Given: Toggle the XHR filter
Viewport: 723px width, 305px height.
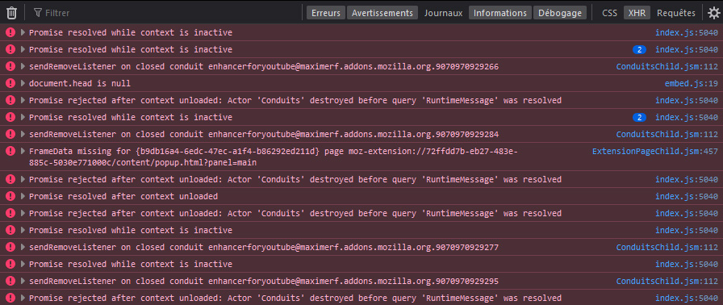Looking at the screenshot, I should click(x=637, y=13).
